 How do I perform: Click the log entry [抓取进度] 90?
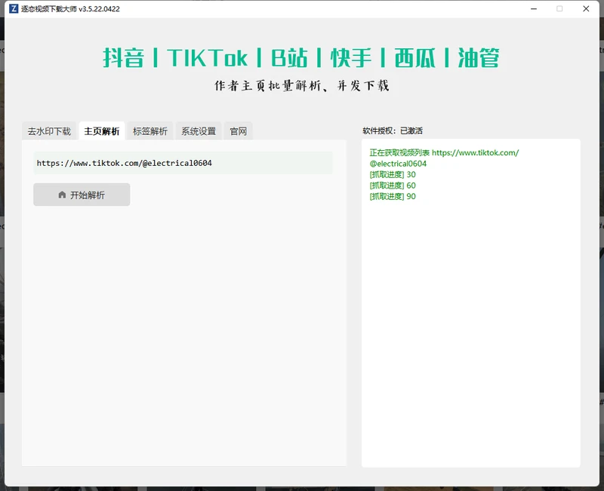pyautogui.click(x=393, y=196)
